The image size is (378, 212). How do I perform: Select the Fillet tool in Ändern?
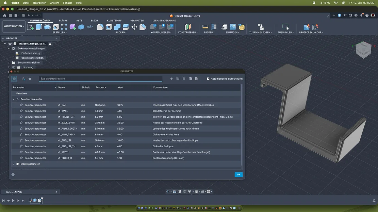tap(100, 27)
